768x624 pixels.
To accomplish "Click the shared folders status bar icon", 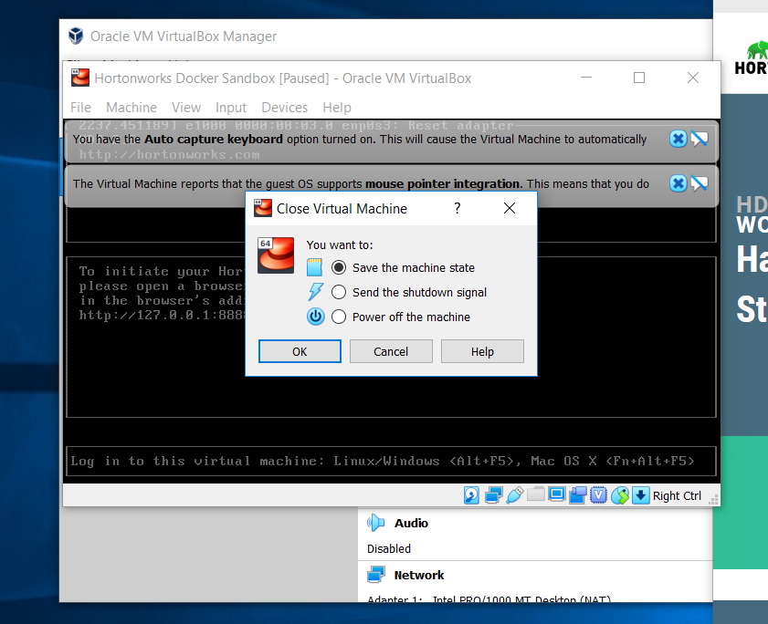I will point(535,494).
